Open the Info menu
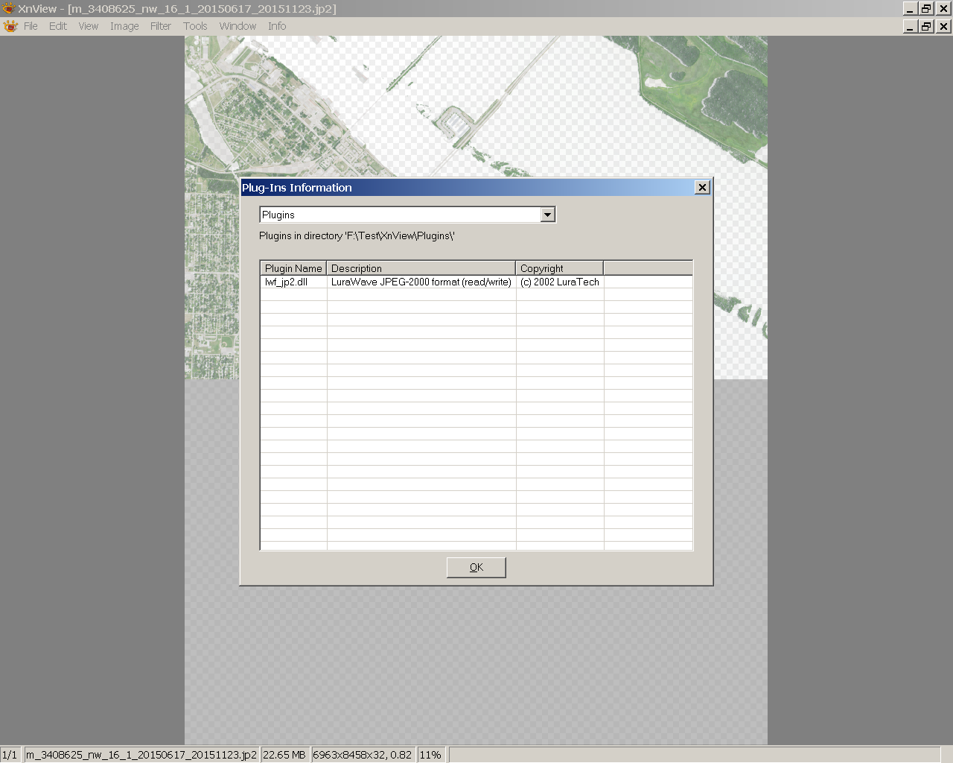This screenshot has width=953, height=763. click(x=277, y=26)
